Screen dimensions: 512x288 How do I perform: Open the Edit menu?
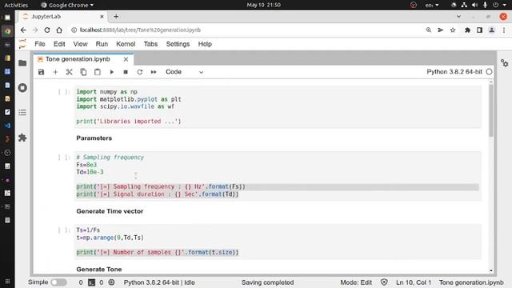tap(59, 44)
